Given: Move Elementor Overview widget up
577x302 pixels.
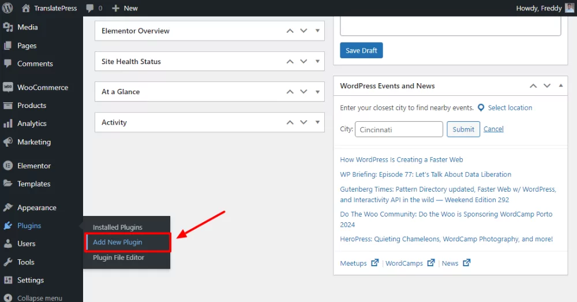Looking at the screenshot, I should click(290, 31).
